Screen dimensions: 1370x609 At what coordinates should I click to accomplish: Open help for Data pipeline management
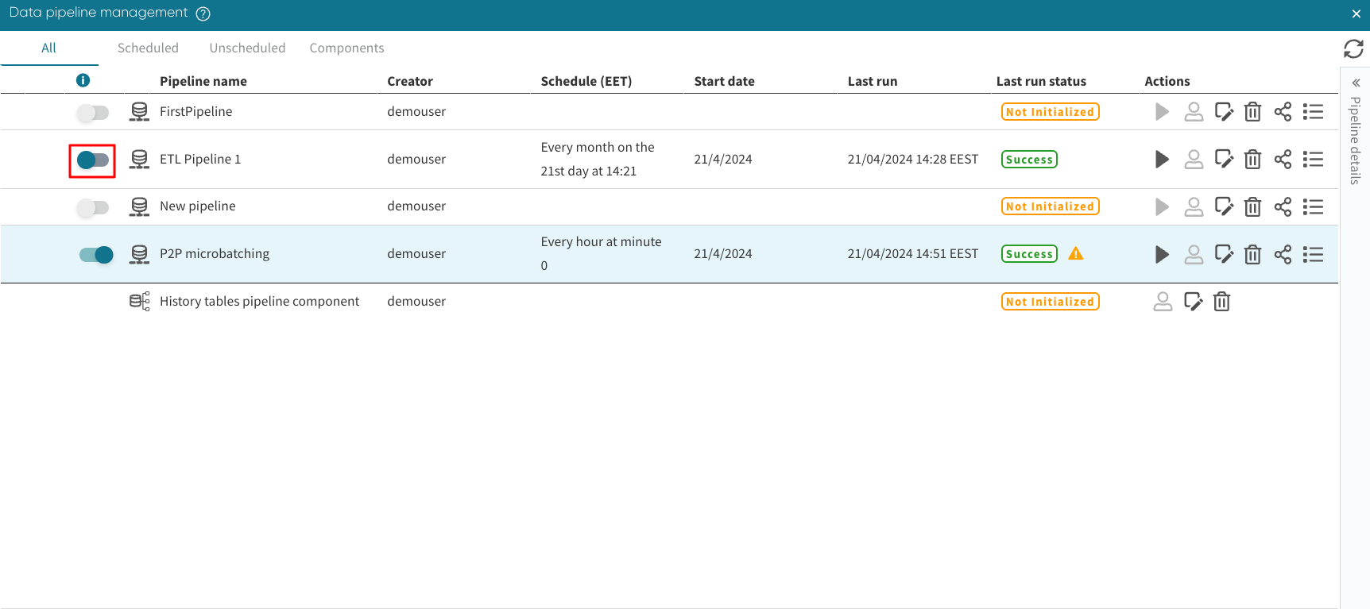pyautogui.click(x=203, y=13)
